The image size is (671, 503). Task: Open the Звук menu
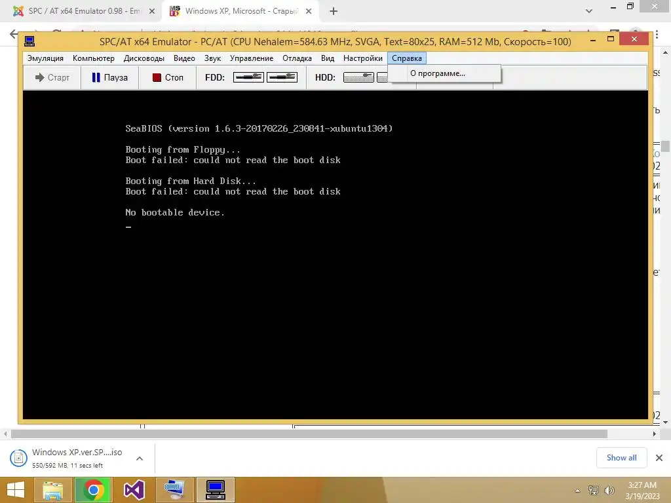212,58
